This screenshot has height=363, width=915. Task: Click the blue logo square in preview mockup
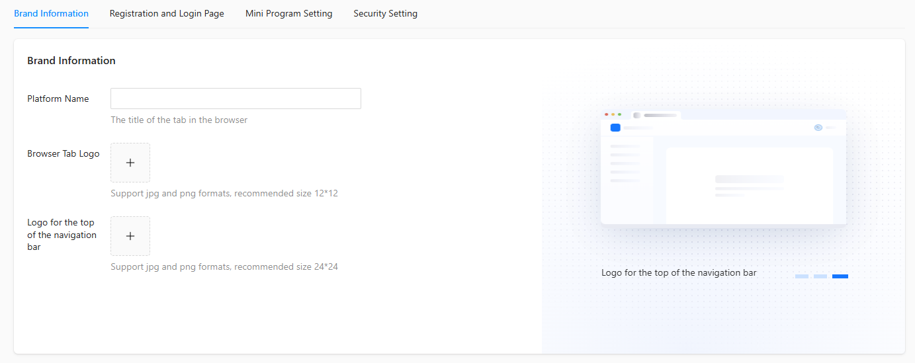[x=615, y=128]
